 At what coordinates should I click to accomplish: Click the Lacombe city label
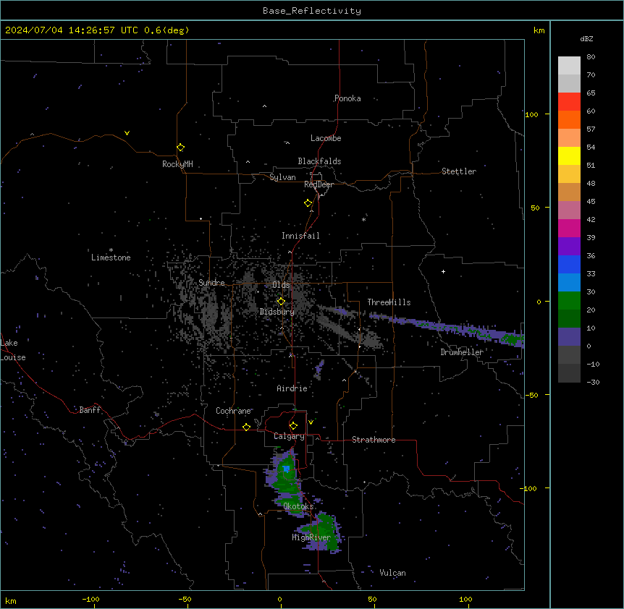tap(326, 138)
